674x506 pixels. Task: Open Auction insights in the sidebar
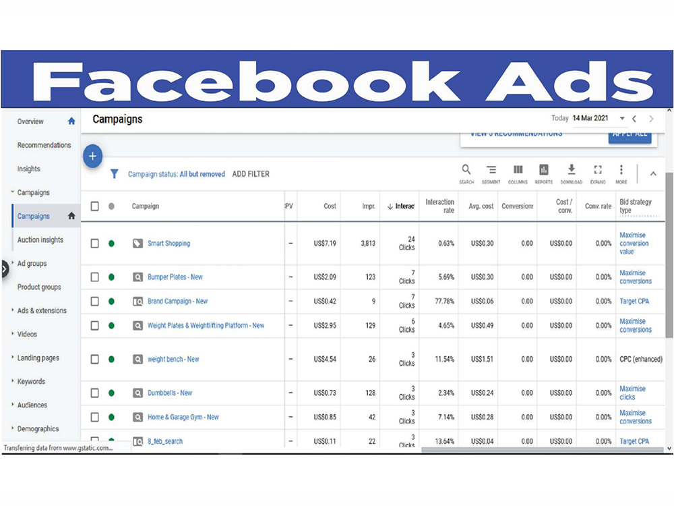tap(40, 240)
